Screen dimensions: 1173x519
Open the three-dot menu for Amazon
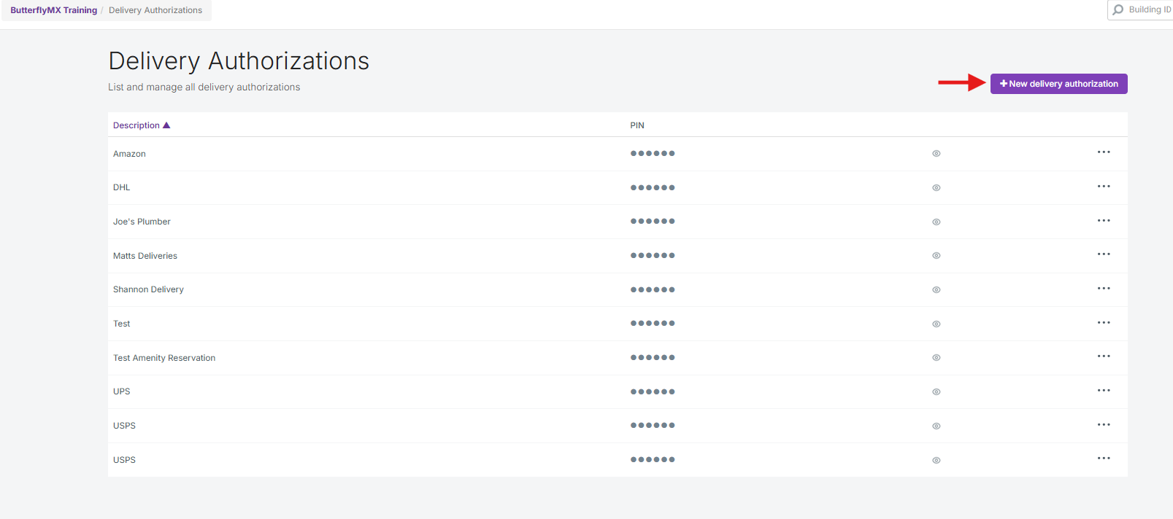pos(1103,152)
